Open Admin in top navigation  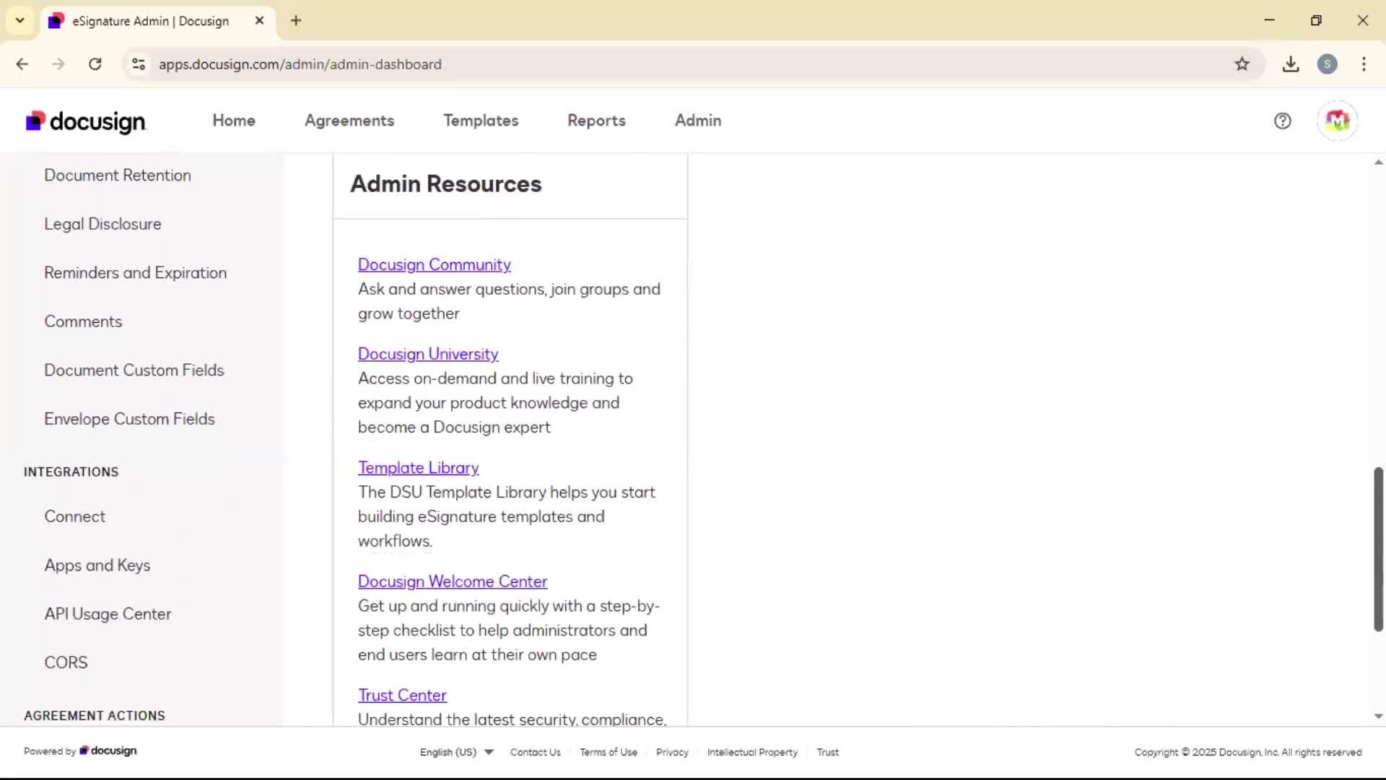pyautogui.click(x=698, y=121)
